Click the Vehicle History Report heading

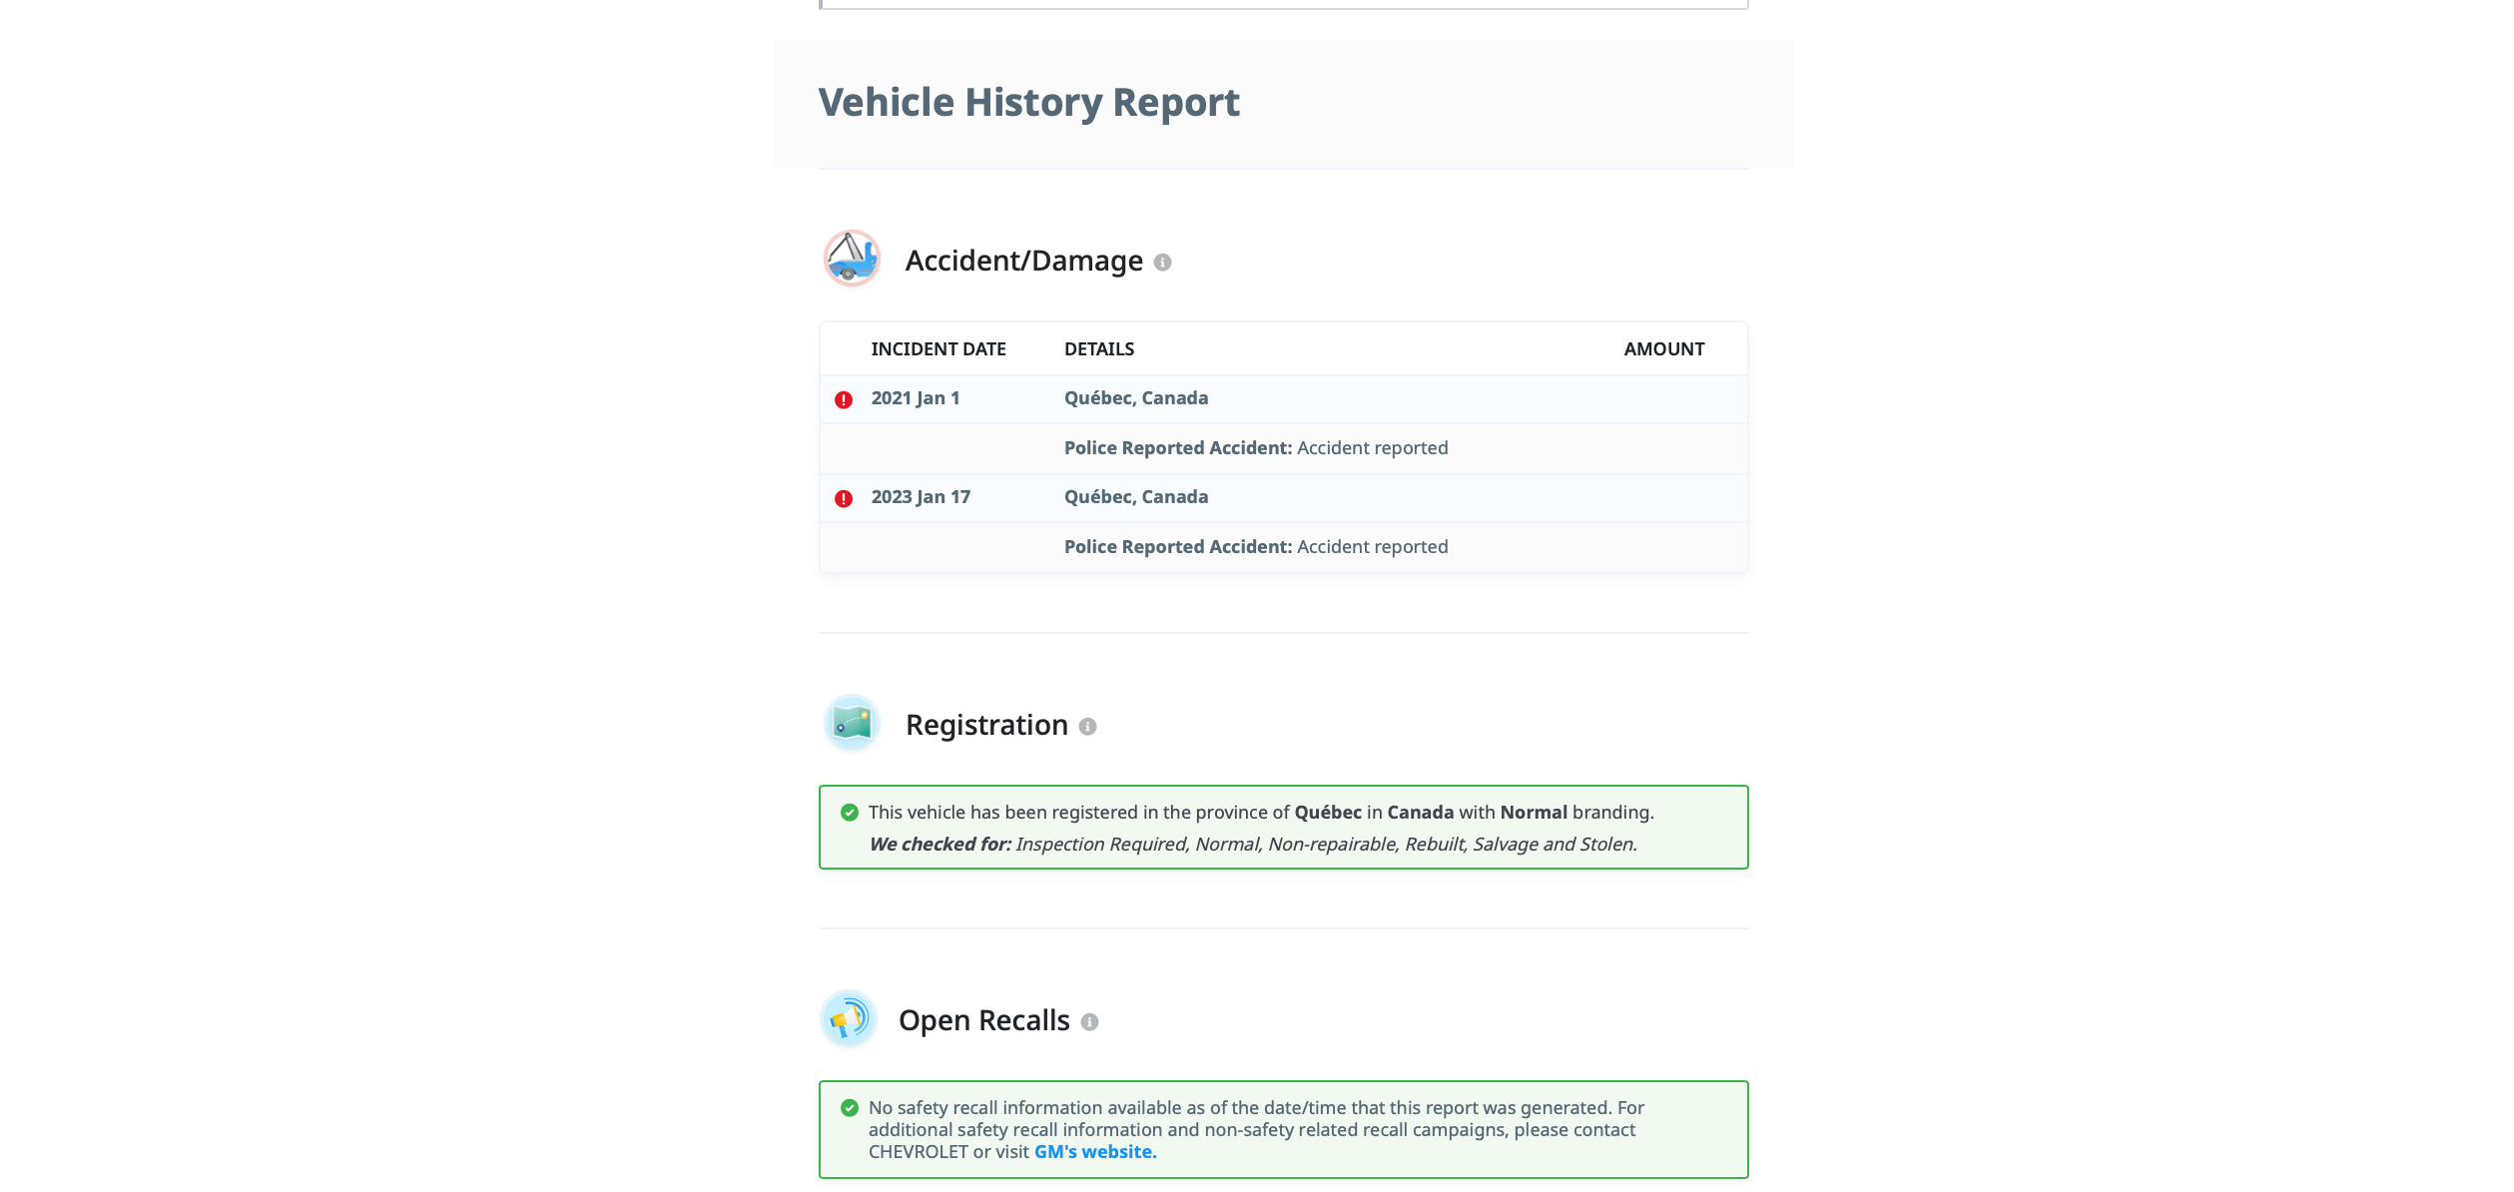(1029, 103)
